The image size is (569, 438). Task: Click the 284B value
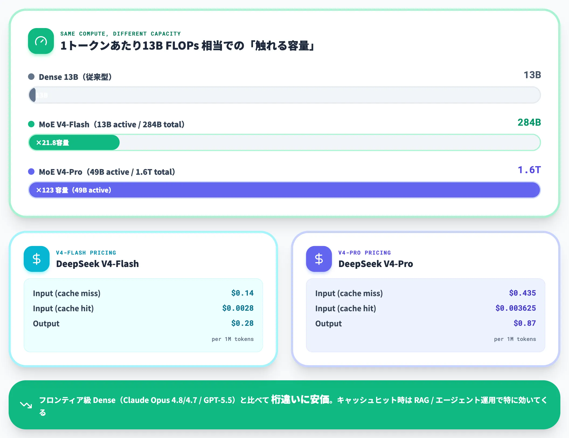tap(529, 122)
